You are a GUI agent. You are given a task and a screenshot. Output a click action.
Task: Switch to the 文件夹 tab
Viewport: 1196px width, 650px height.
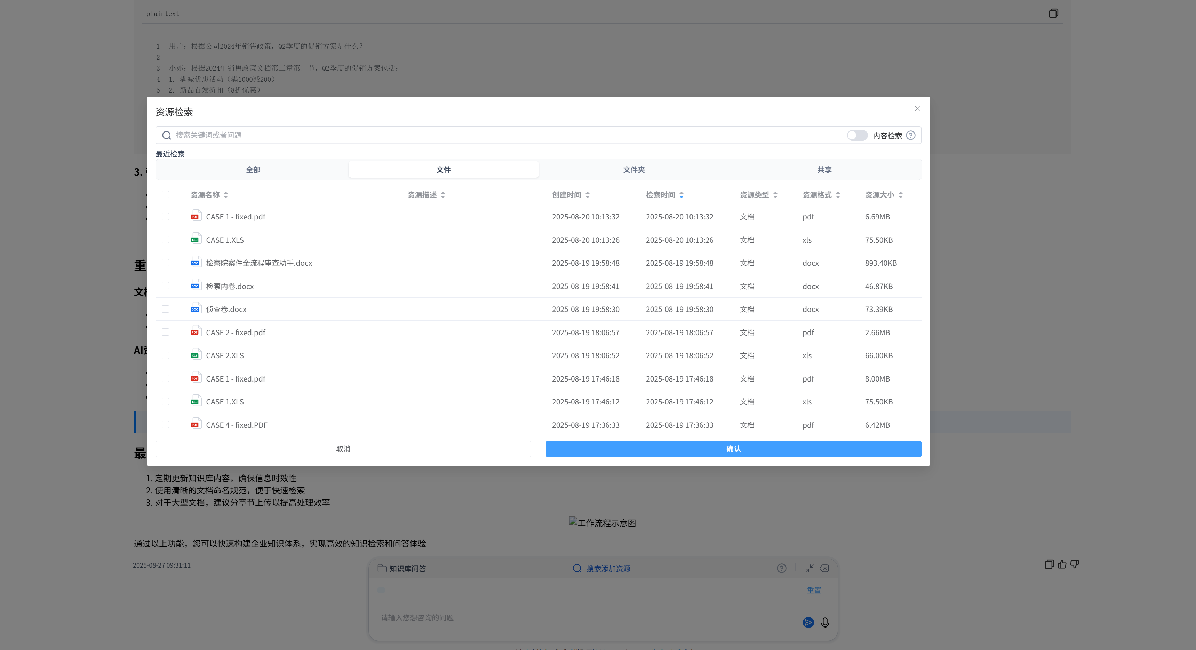pyautogui.click(x=633, y=169)
